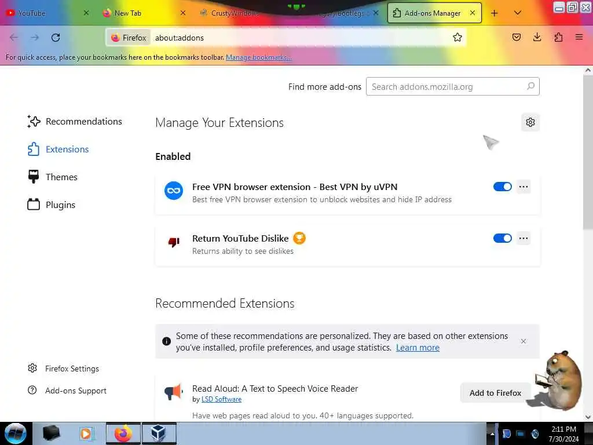Open Recommendations in the sidebar

coord(75,122)
